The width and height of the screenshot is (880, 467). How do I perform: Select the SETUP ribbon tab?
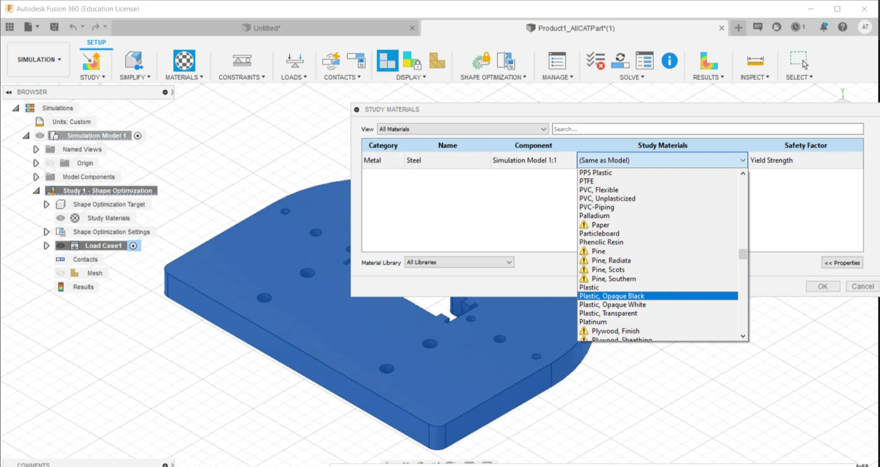point(96,42)
